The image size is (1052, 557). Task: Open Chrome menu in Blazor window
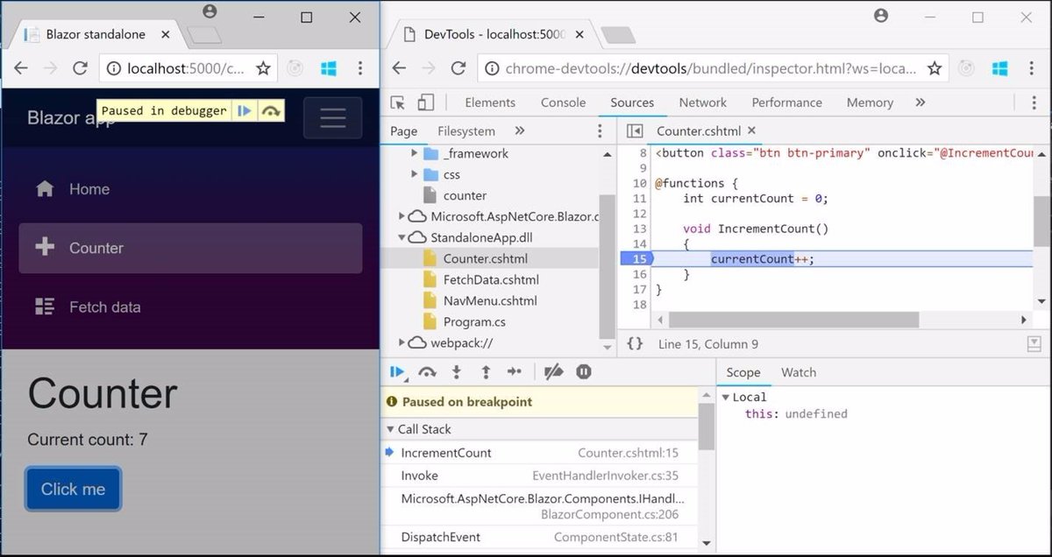(x=359, y=68)
